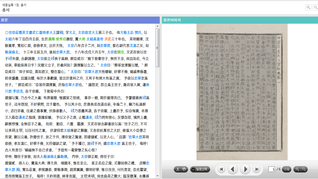Go to previous scanned page

coord(232,169)
